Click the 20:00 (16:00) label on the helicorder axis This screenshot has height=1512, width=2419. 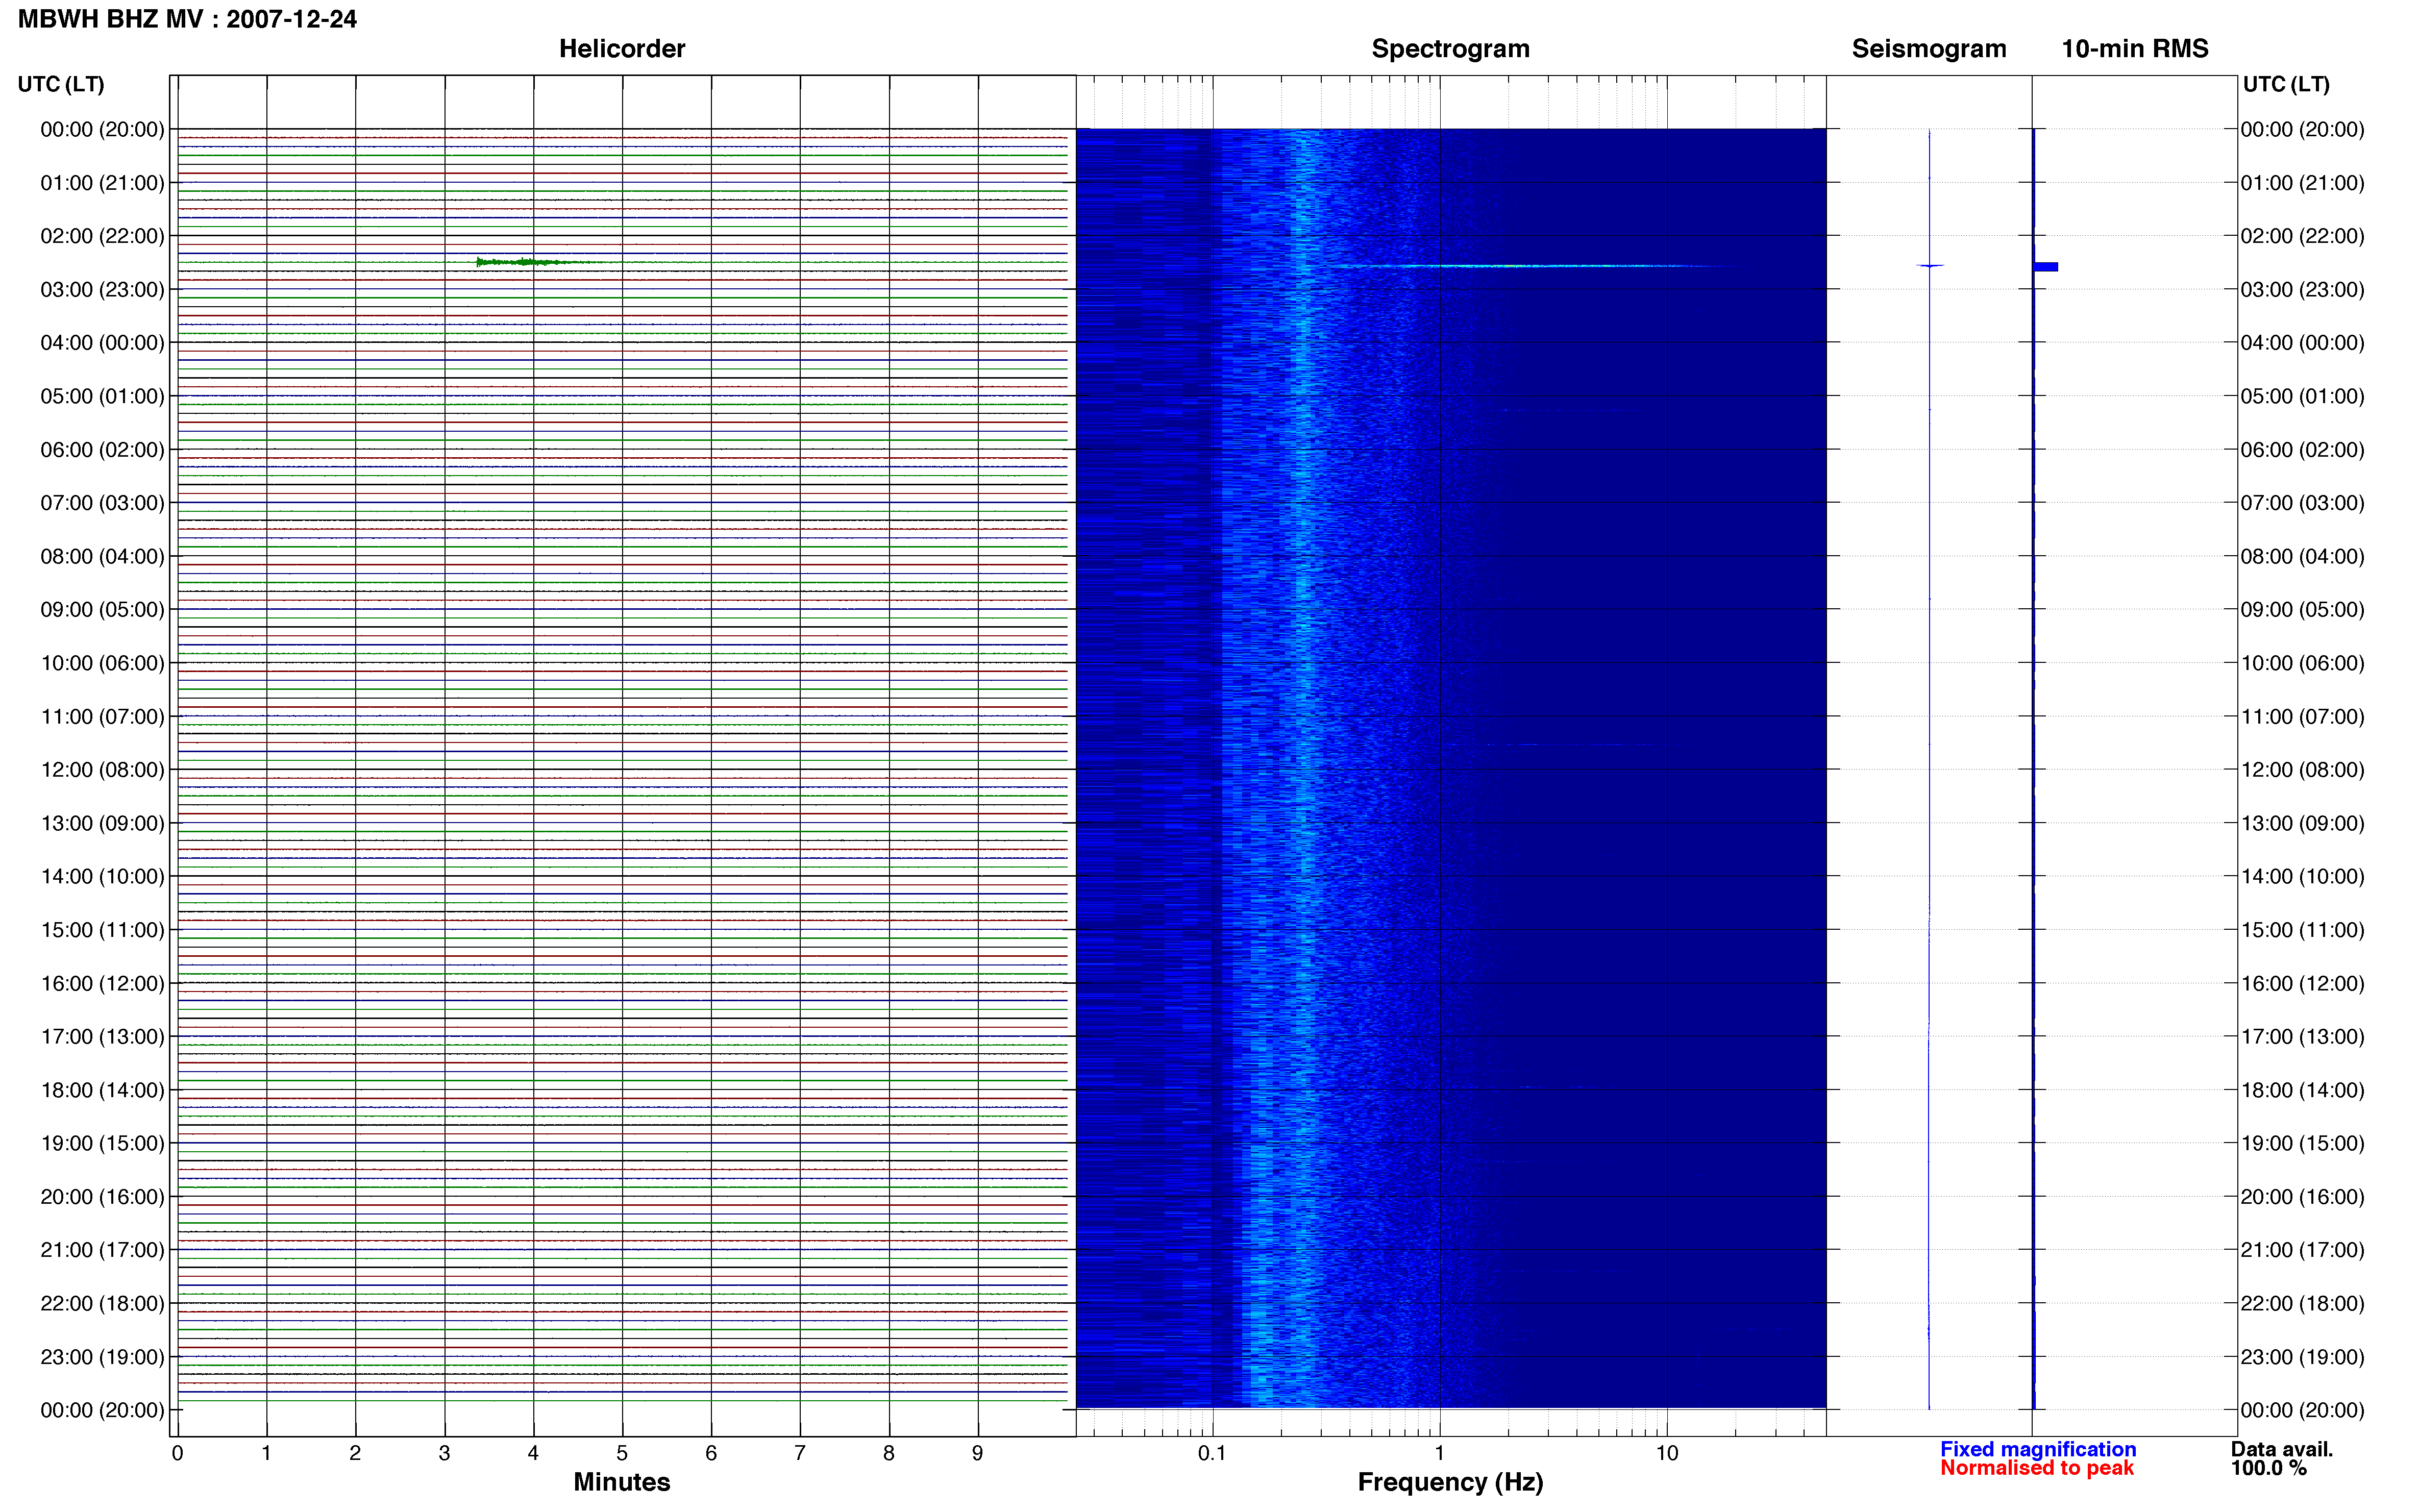(102, 1197)
